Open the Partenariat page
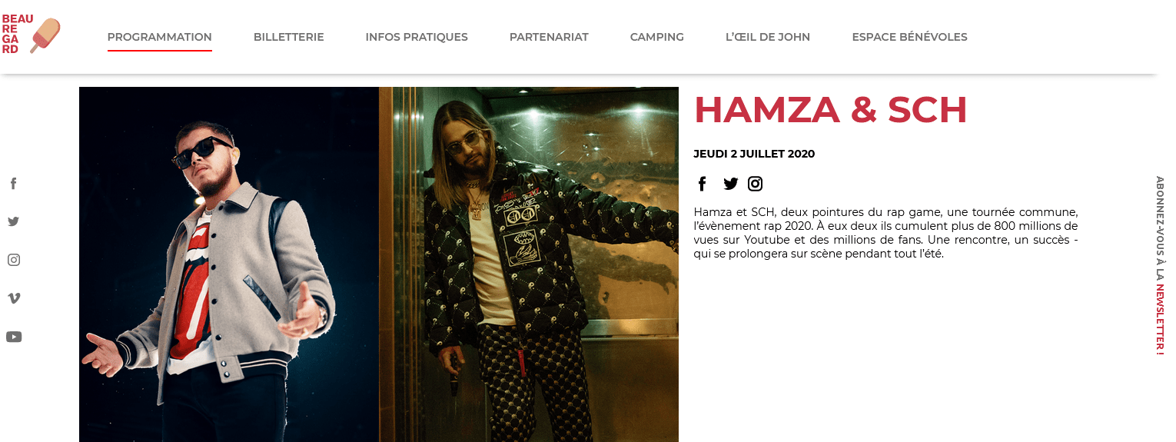 549,37
